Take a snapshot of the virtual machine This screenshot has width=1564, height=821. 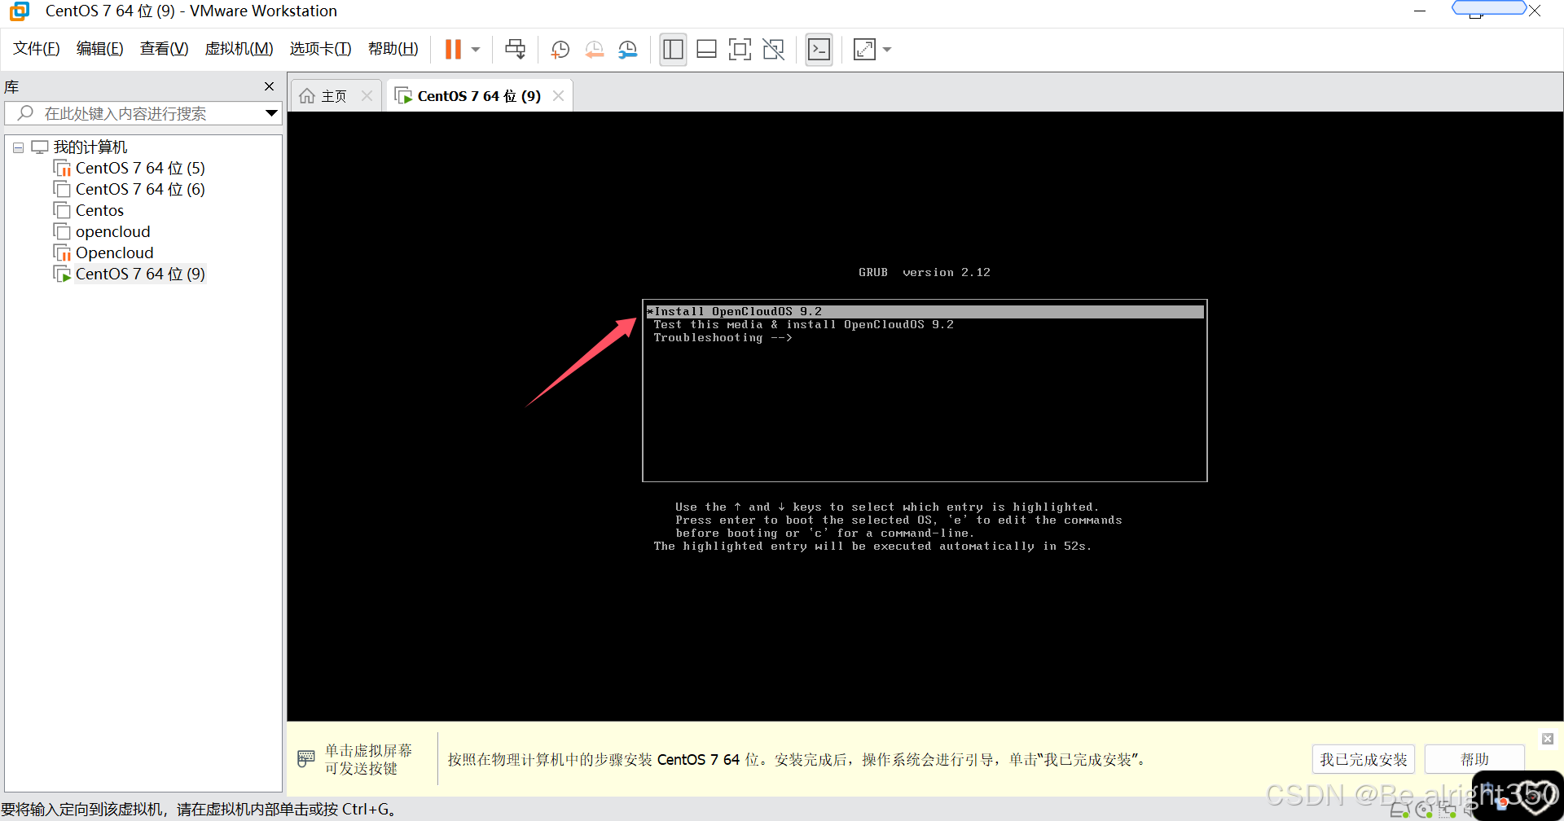pyautogui.click(x=560, y=49)
